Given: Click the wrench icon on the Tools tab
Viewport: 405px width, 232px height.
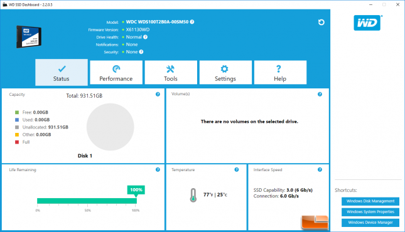Looking at the screenshot, I should (170, 69).
